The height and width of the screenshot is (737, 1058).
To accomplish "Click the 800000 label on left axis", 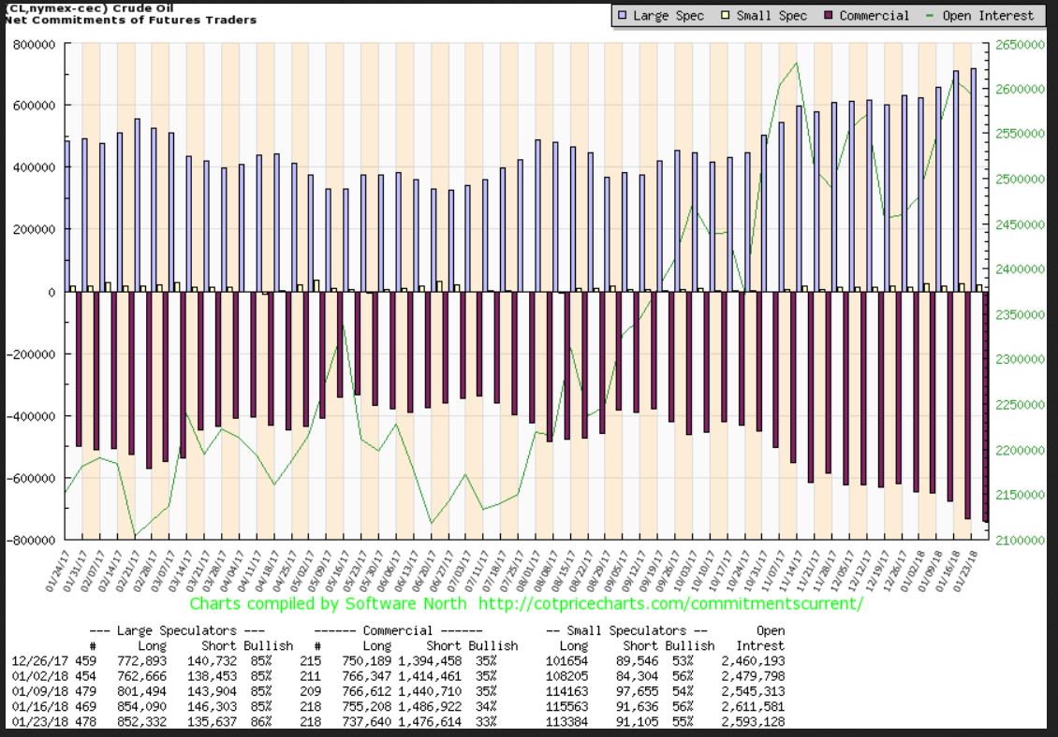I will [36, 44].
